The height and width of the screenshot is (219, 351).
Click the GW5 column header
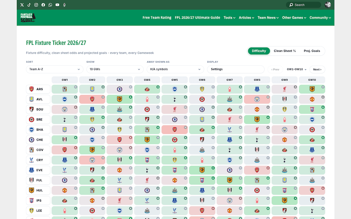coord(174,80)
